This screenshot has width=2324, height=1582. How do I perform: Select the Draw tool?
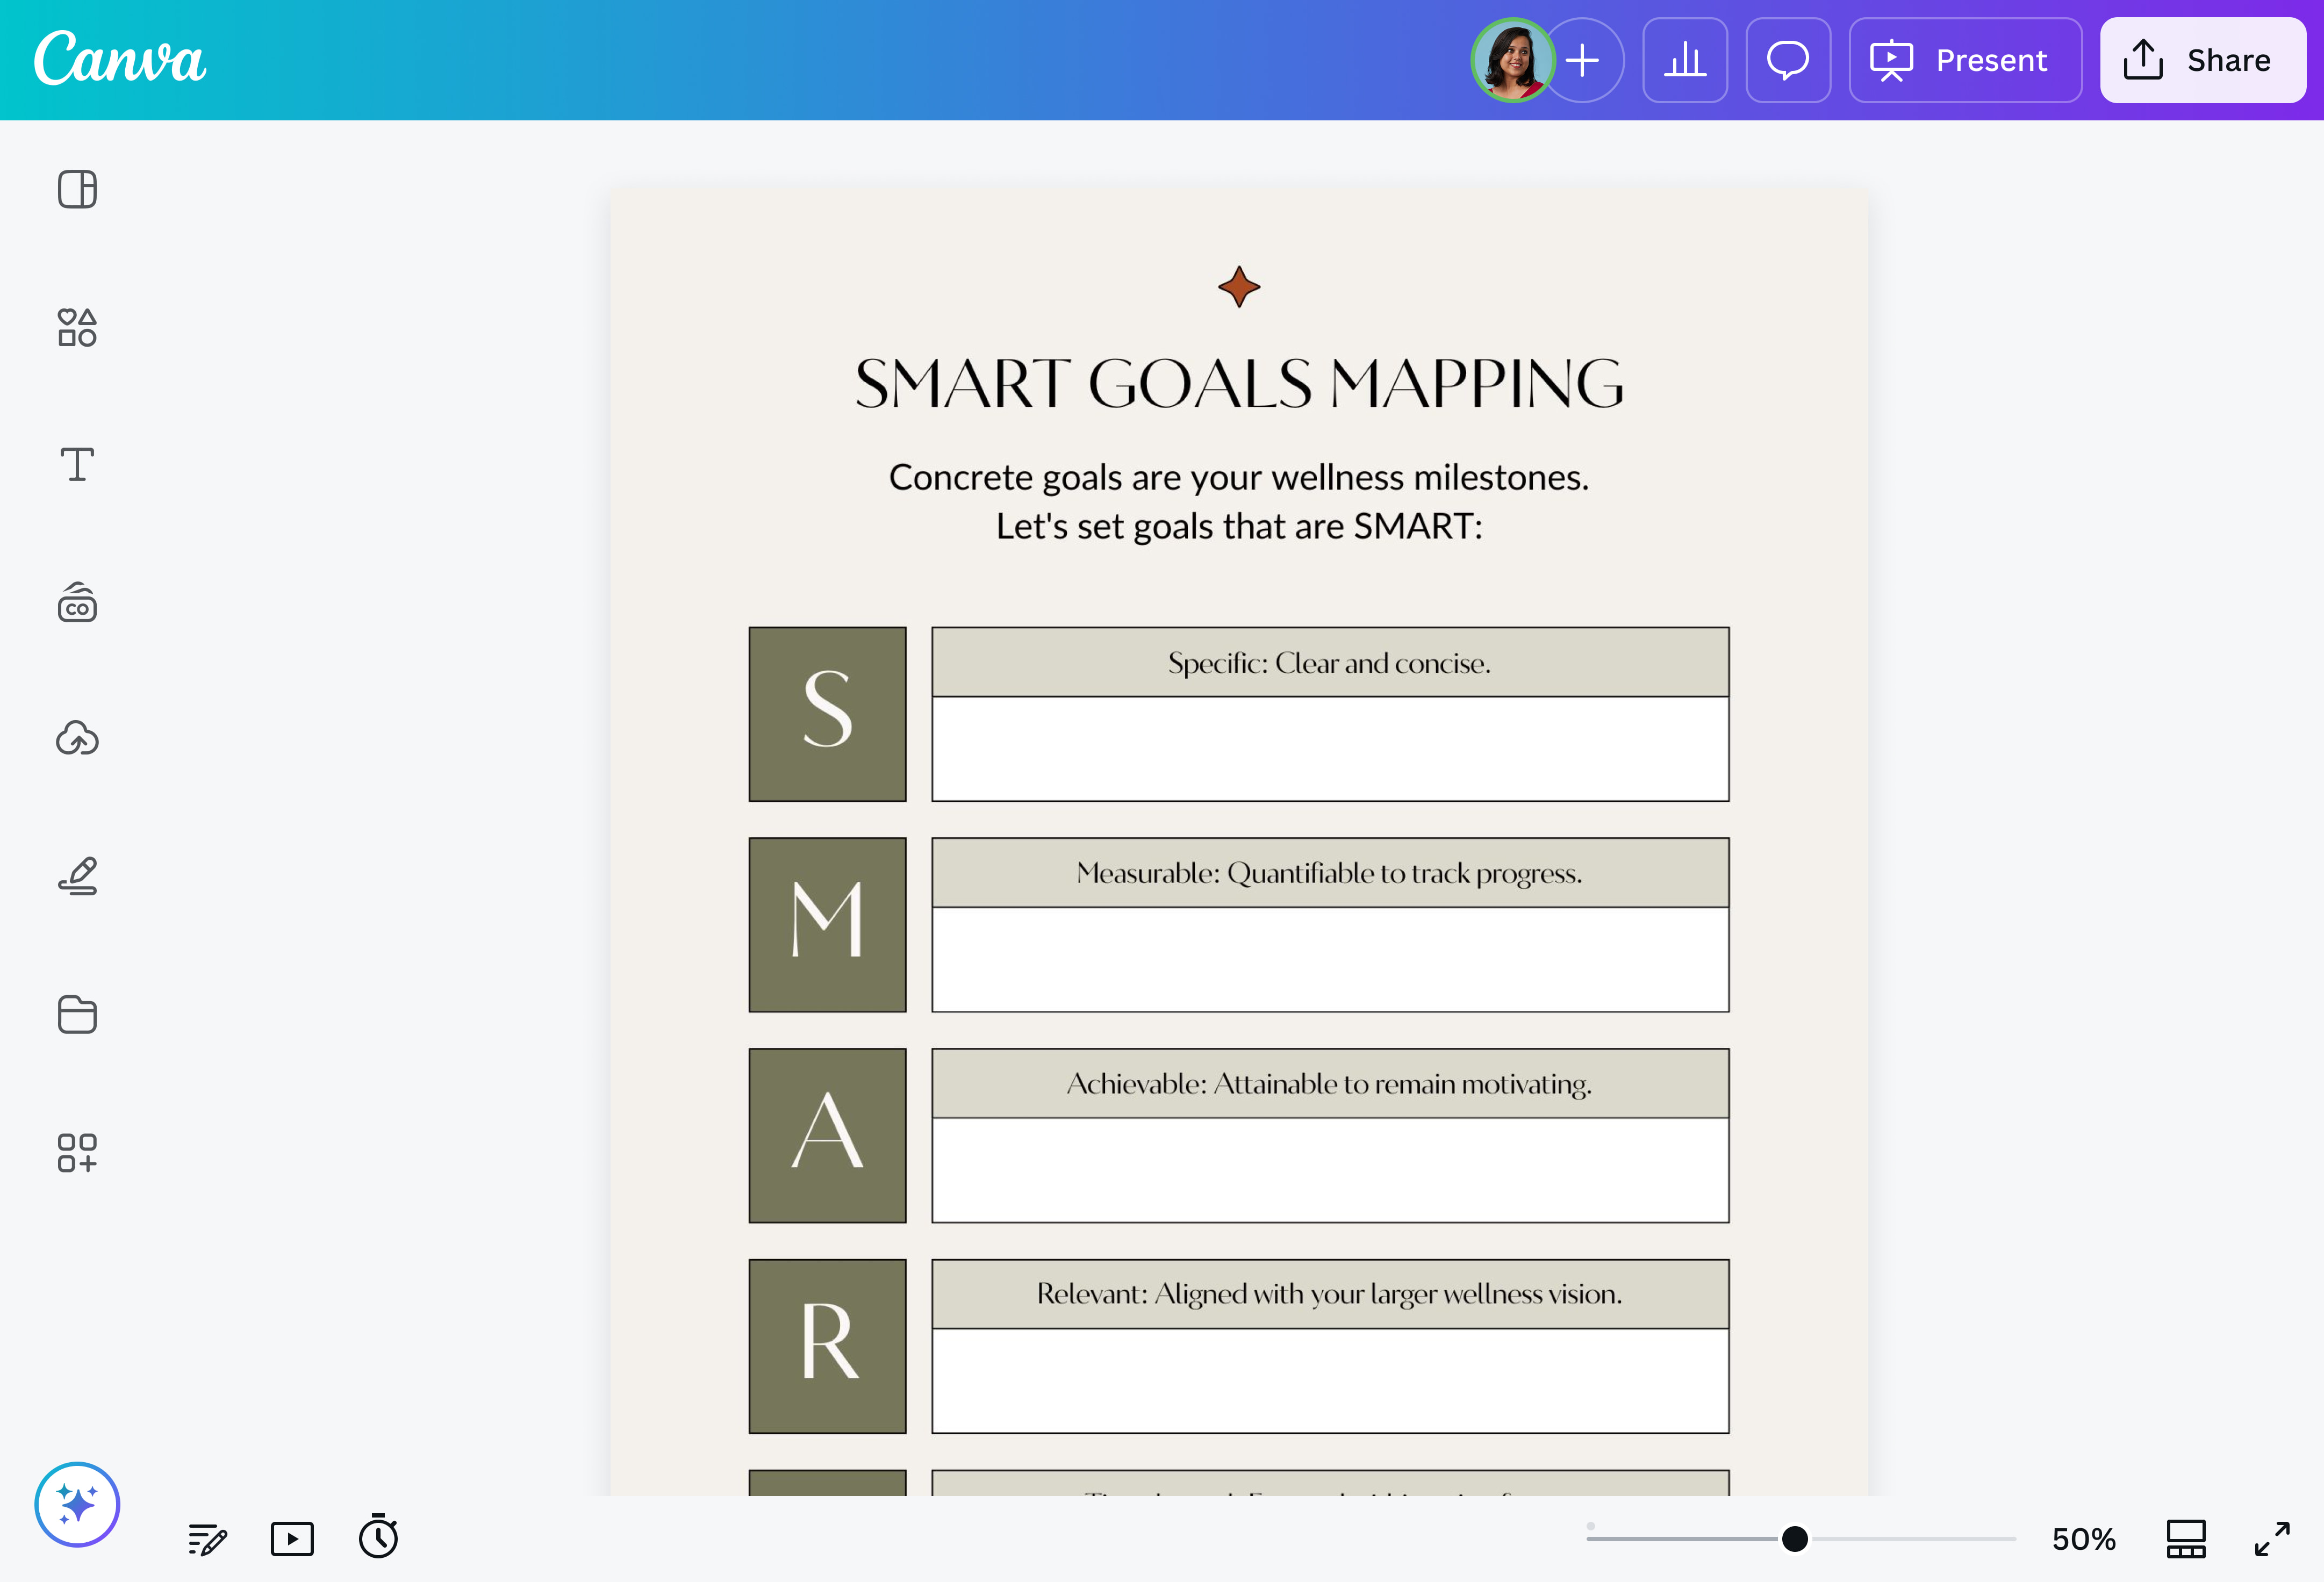click(x=77, y=875)
